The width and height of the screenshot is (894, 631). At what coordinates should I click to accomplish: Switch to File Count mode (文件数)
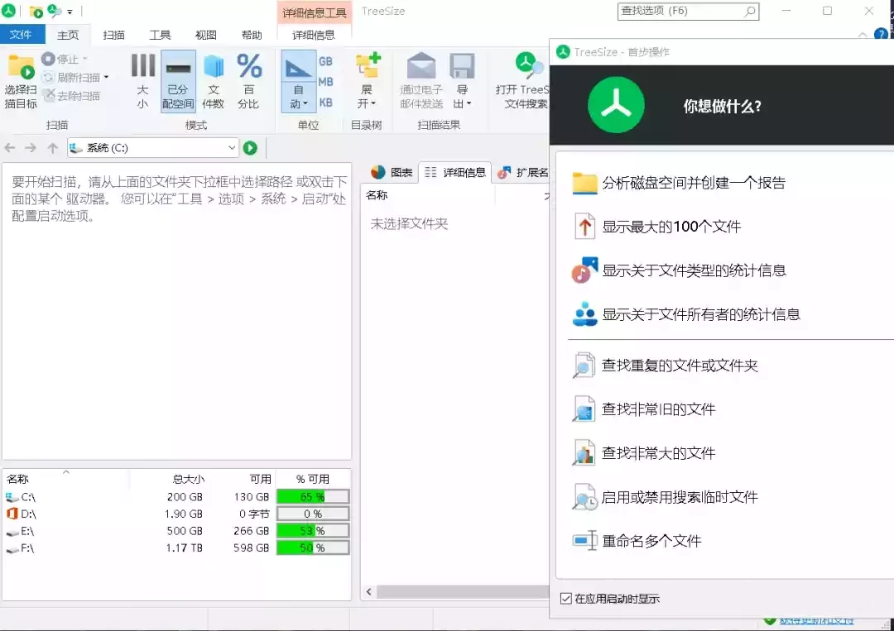[x=214, y=81]
